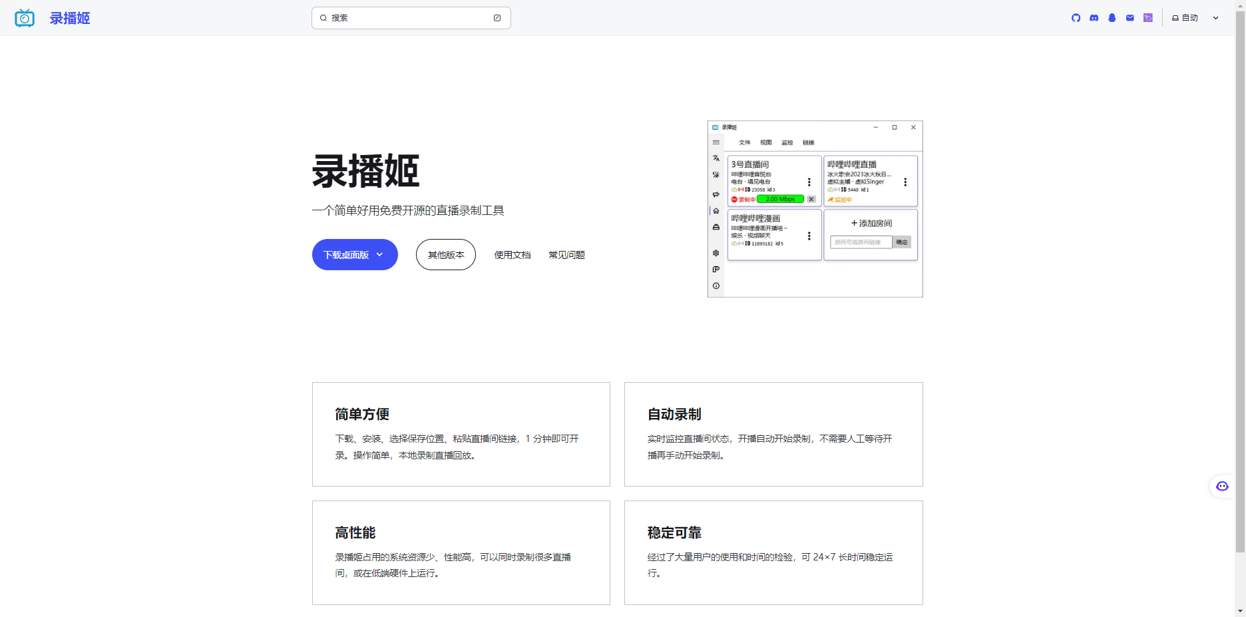1246x617 pixels.
Task: Click the page scrollbar up arrow
Action: [x=1240, y=5]
